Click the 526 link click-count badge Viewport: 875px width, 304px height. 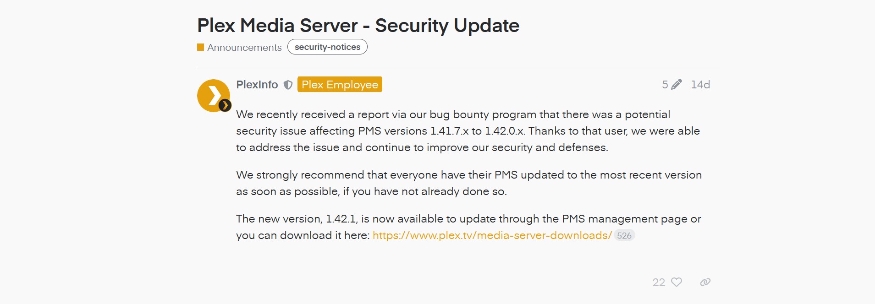(x=624, y=236)
